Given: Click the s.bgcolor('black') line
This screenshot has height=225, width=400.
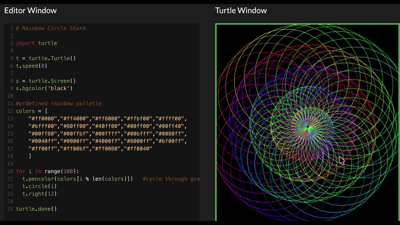Looking at the screenshot, I should point(44,88).
